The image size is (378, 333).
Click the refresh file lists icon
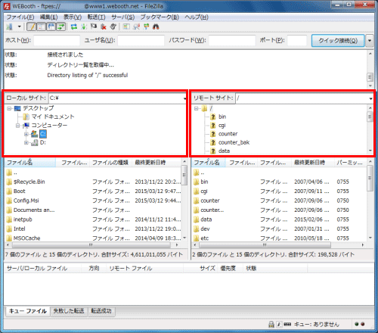pyautogui.click(x=74, y=26)
